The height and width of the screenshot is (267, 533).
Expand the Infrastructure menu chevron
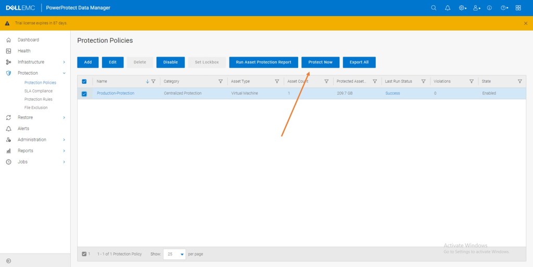tap(64, 62)
